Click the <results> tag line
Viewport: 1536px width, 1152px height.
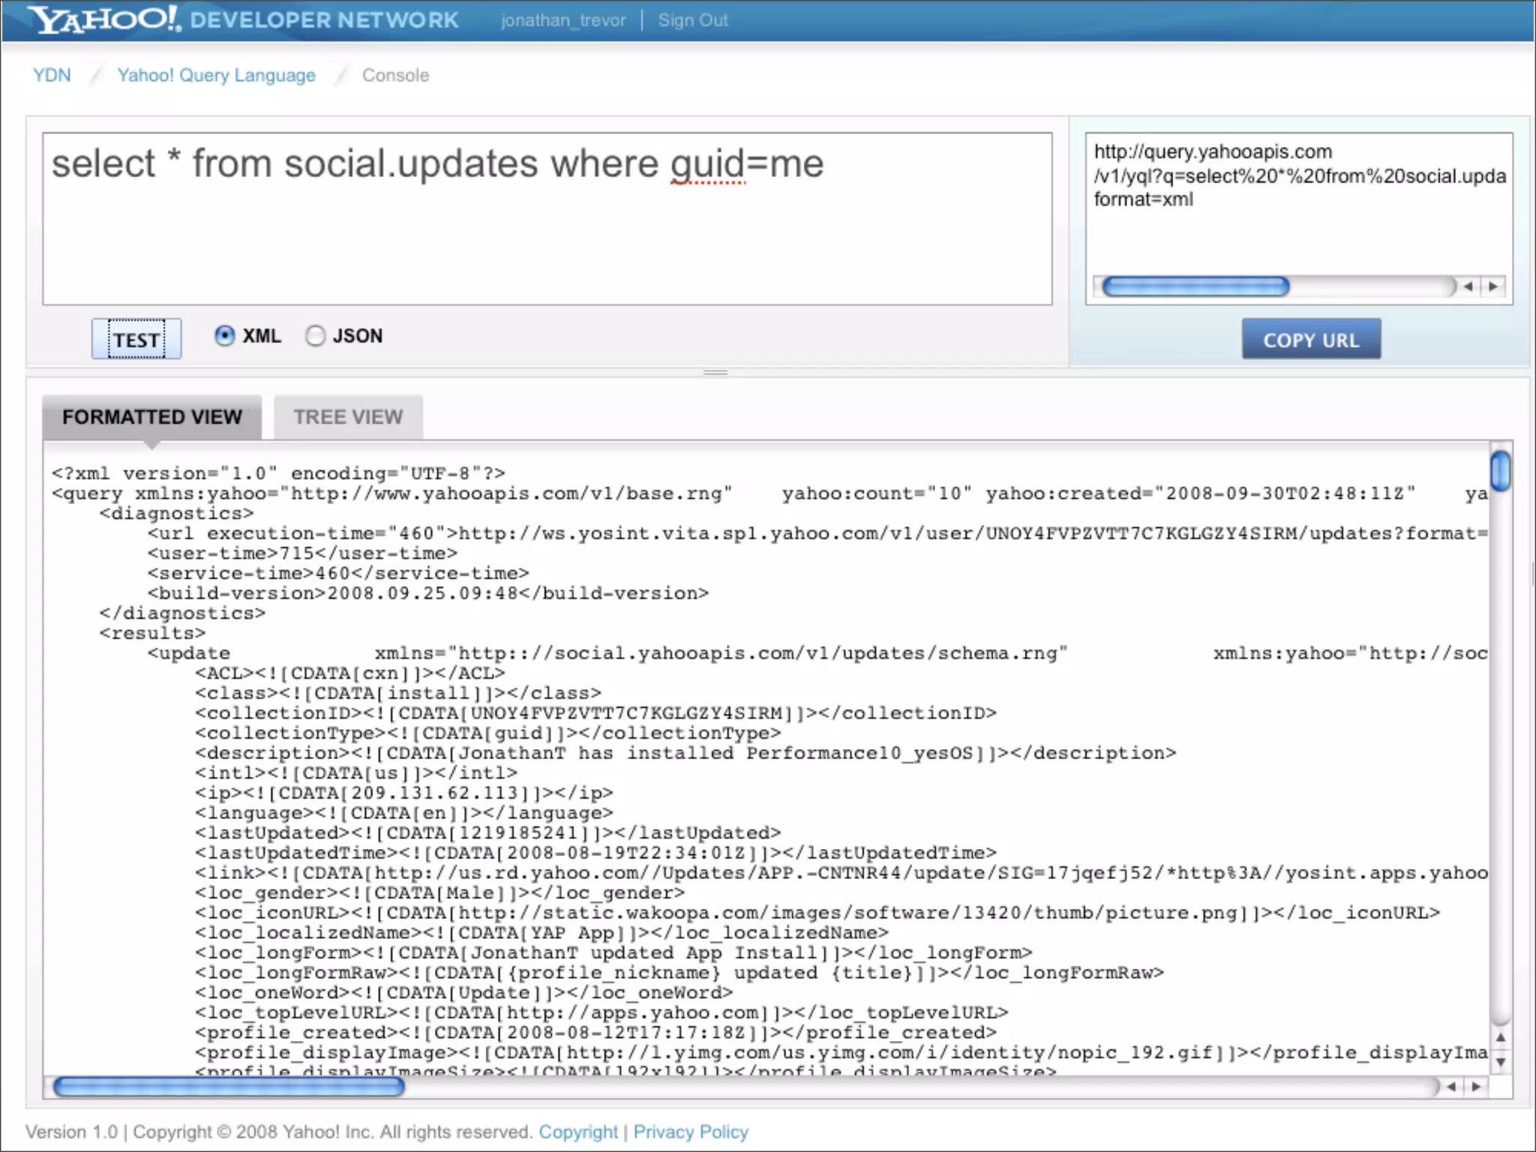point(152,633)
